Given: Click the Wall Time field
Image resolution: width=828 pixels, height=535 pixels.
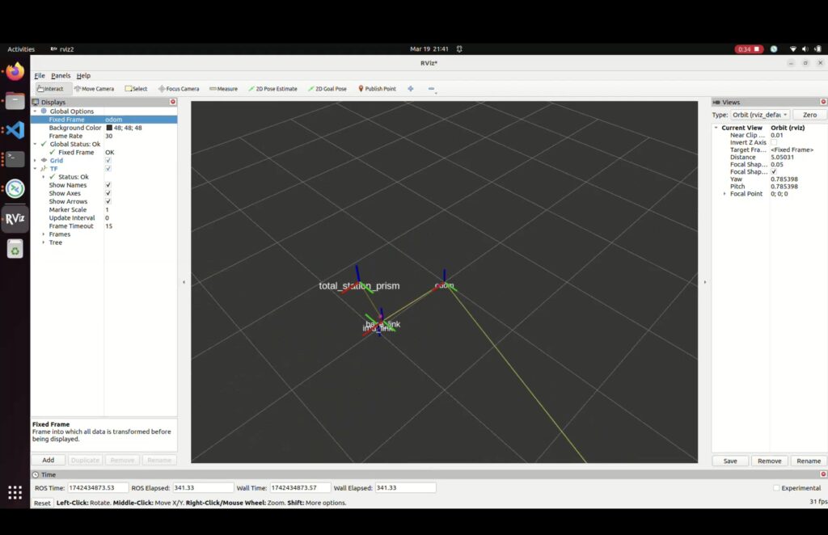Looking at the screenshot, I should (x=300, y=488).
